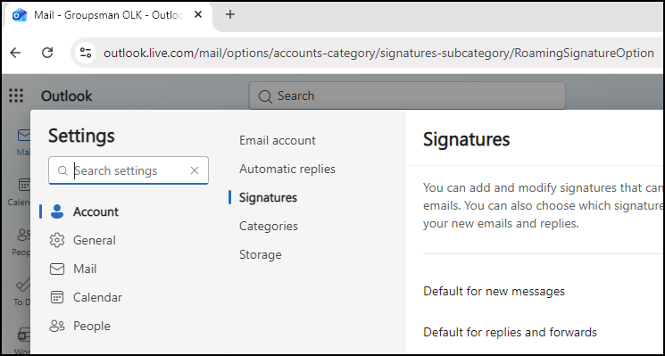This screenshot has height=356, width=665.
Task: Open the Categories subcategory
Action: click(x=269, y=226)
